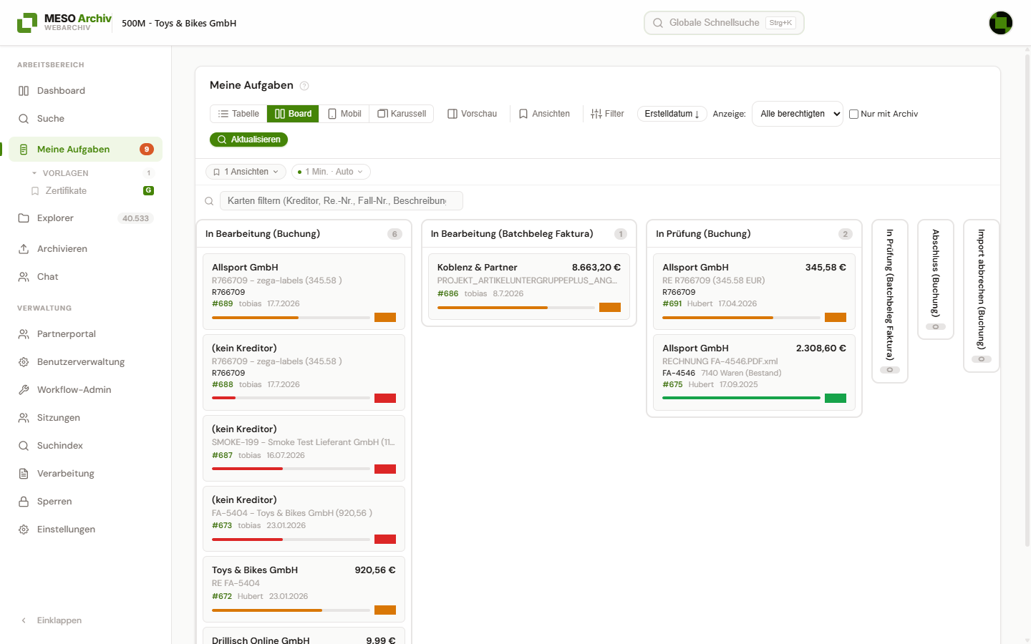The image size is (1031, 644).
Task: Open the Alle berechtigten dropdown
Action: coord(798,114)
